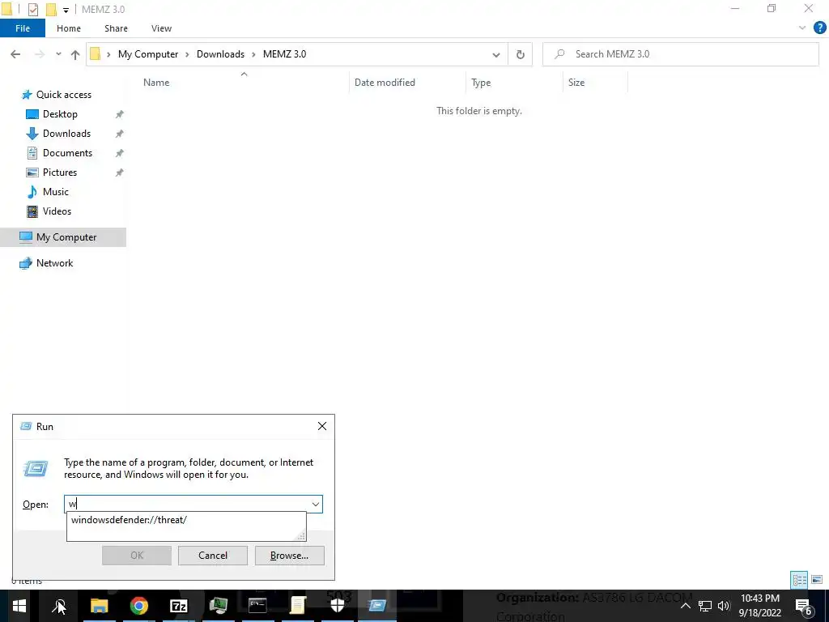Image resolution: width=829 pixels, height=622 pixels.
Task: Click Browse... in Run dialog
Action: 289,556
